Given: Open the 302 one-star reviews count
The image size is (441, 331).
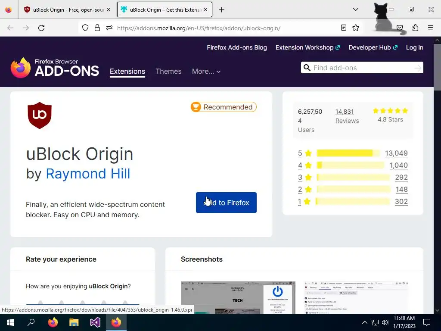Looking at the screenshot, I should tap(401, 202).
